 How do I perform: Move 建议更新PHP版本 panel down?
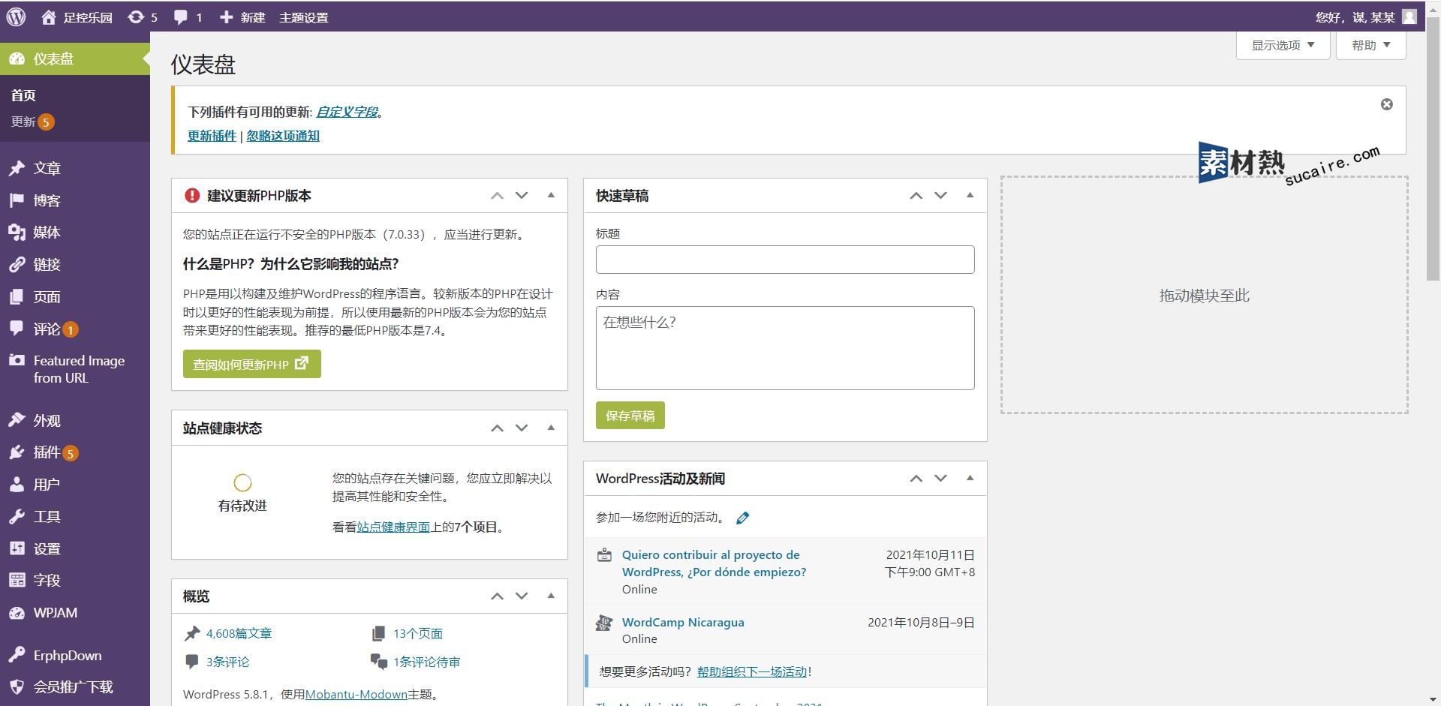point(522,196)
